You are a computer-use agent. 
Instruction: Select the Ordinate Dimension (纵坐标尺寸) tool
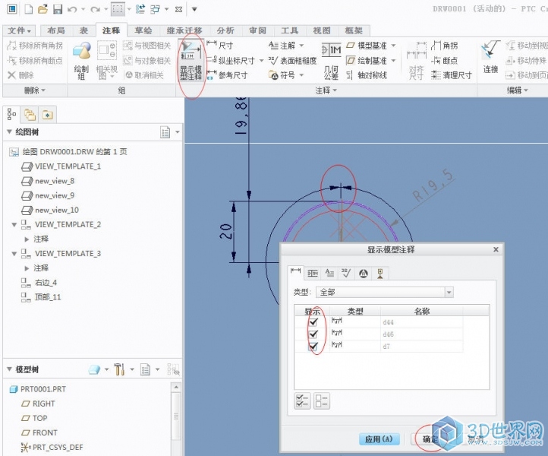231,60
